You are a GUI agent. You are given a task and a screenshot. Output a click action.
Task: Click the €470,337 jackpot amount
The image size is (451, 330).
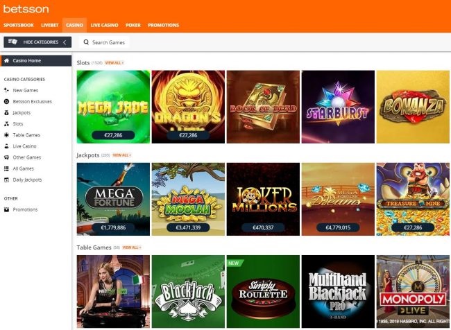tap(263, 227)
